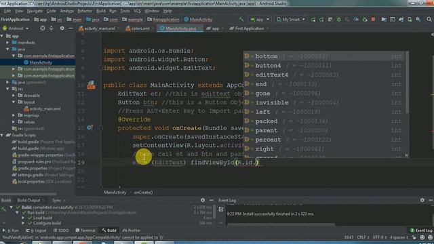Open the TODO tool window button

[61, 230]
